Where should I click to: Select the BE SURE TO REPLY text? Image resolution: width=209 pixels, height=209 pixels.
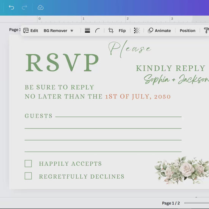59,87
